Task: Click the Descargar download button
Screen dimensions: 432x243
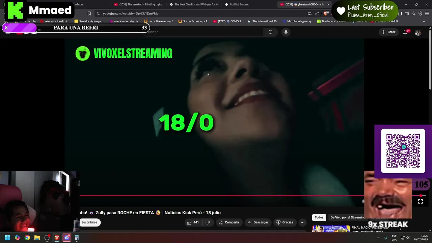Action: pos(258,222)
